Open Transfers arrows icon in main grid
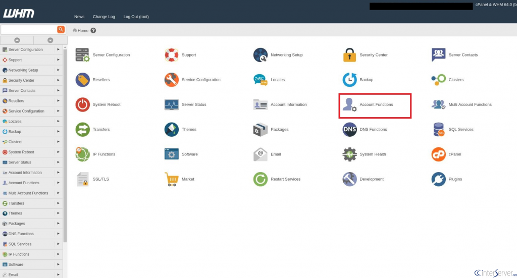 click(x=82, y=130)
